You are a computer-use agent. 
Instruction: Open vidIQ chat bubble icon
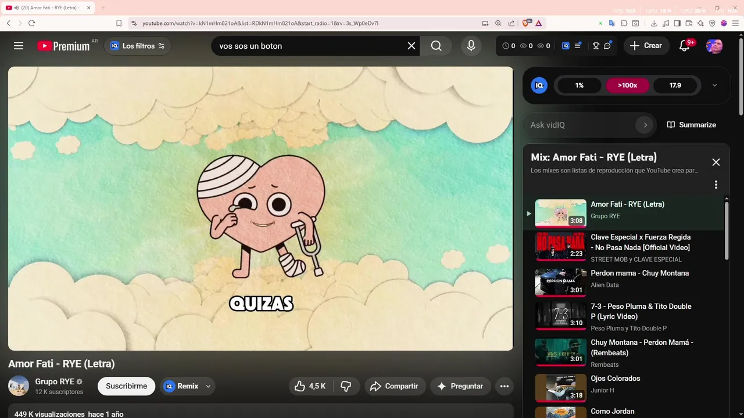point(608,46)
